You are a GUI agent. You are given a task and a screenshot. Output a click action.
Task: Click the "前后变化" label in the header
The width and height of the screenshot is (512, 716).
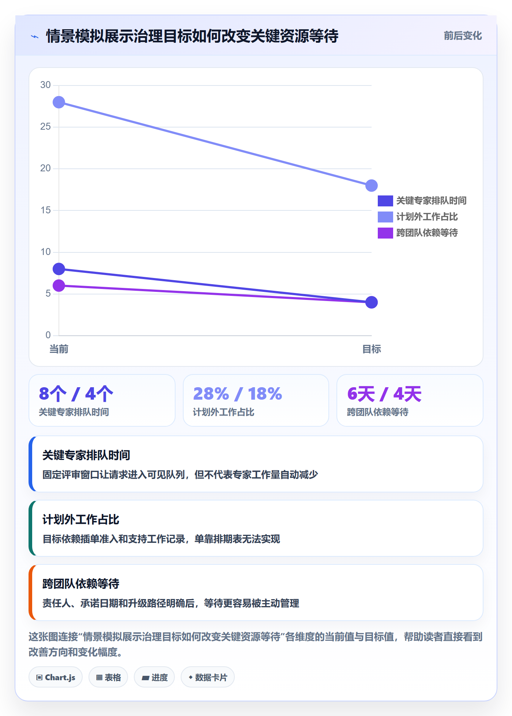point(463,36)
